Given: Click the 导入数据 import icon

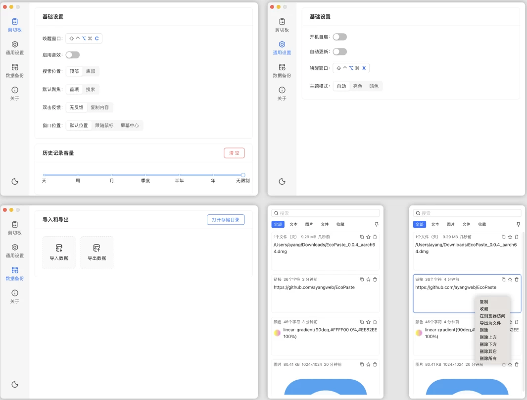Looking at the screenshot, I should [x=59, y=248].
